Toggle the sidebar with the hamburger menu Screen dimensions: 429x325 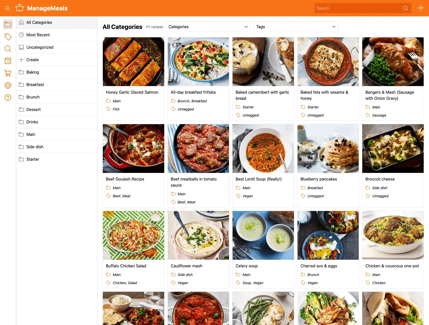coord(7,8)
